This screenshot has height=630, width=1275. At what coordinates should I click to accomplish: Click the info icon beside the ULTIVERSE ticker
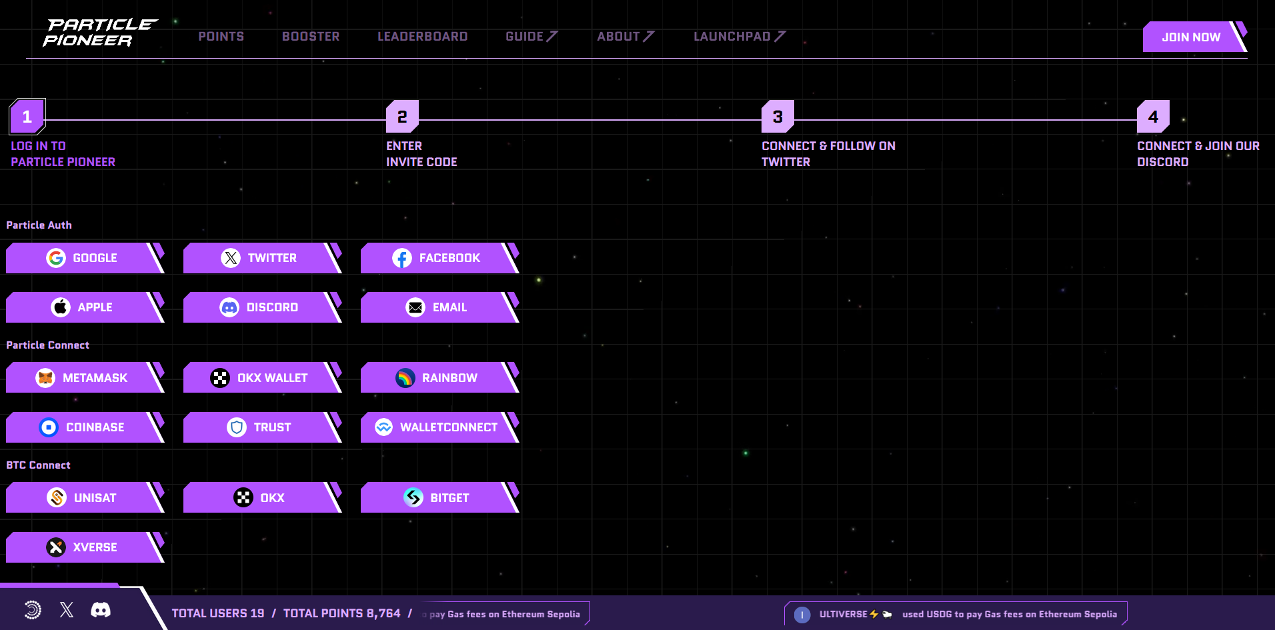point(802,614)
